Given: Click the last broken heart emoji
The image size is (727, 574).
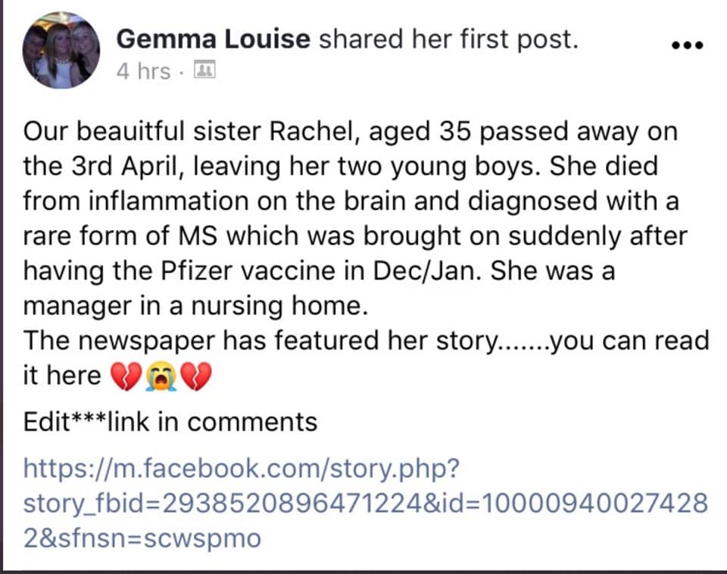Looking at the screenshot, I should coord(196,376).
